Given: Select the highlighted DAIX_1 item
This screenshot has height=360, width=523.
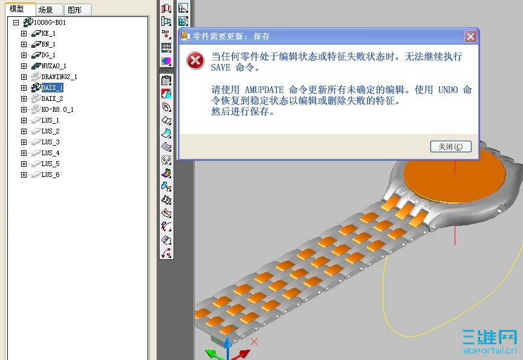Looking at the screenshot, I should (53, 88).
